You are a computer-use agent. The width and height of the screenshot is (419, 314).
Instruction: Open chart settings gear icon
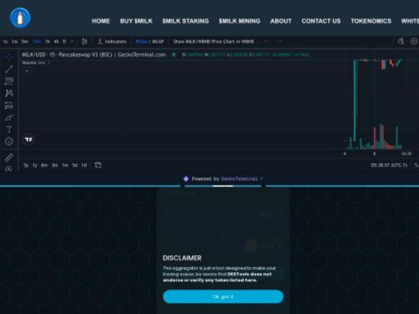(x=413, y=41)
